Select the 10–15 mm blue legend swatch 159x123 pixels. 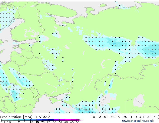click(33, 120)
